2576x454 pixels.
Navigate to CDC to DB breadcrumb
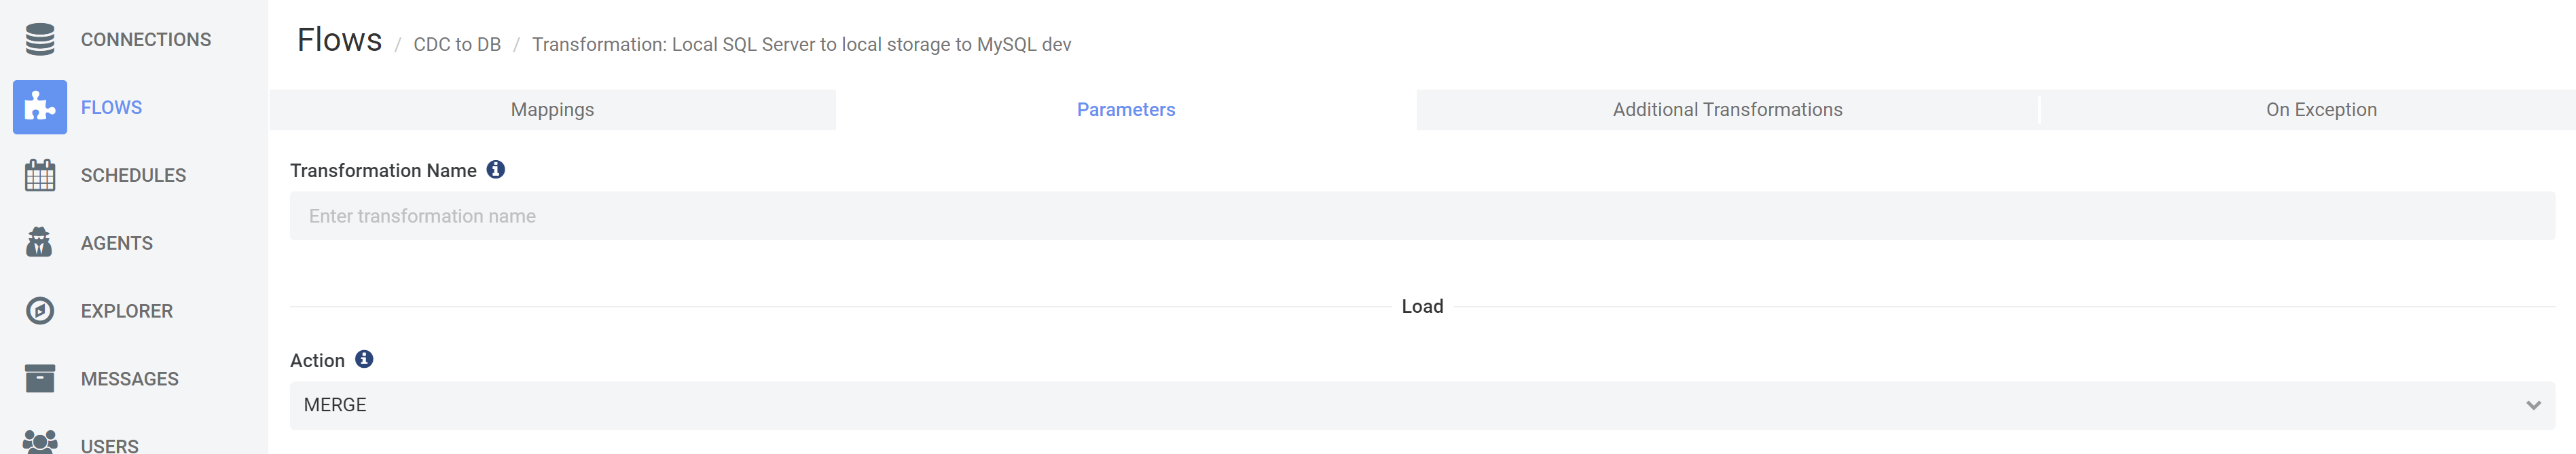pos(457,45)
